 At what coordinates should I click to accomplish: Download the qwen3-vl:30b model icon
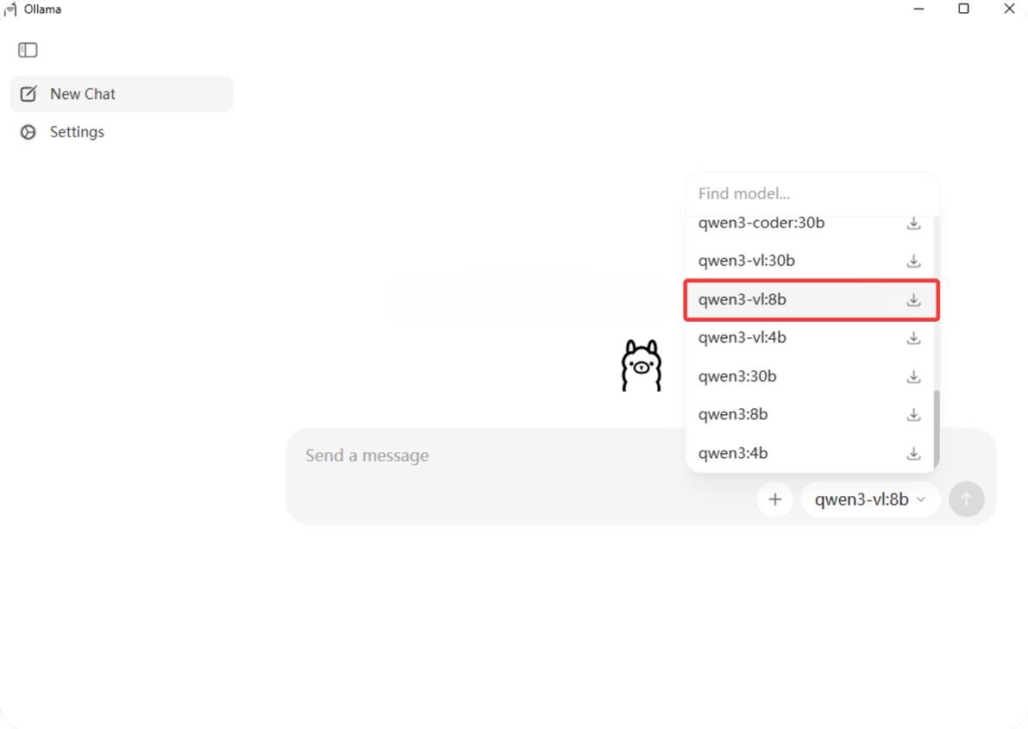(913, 261)
